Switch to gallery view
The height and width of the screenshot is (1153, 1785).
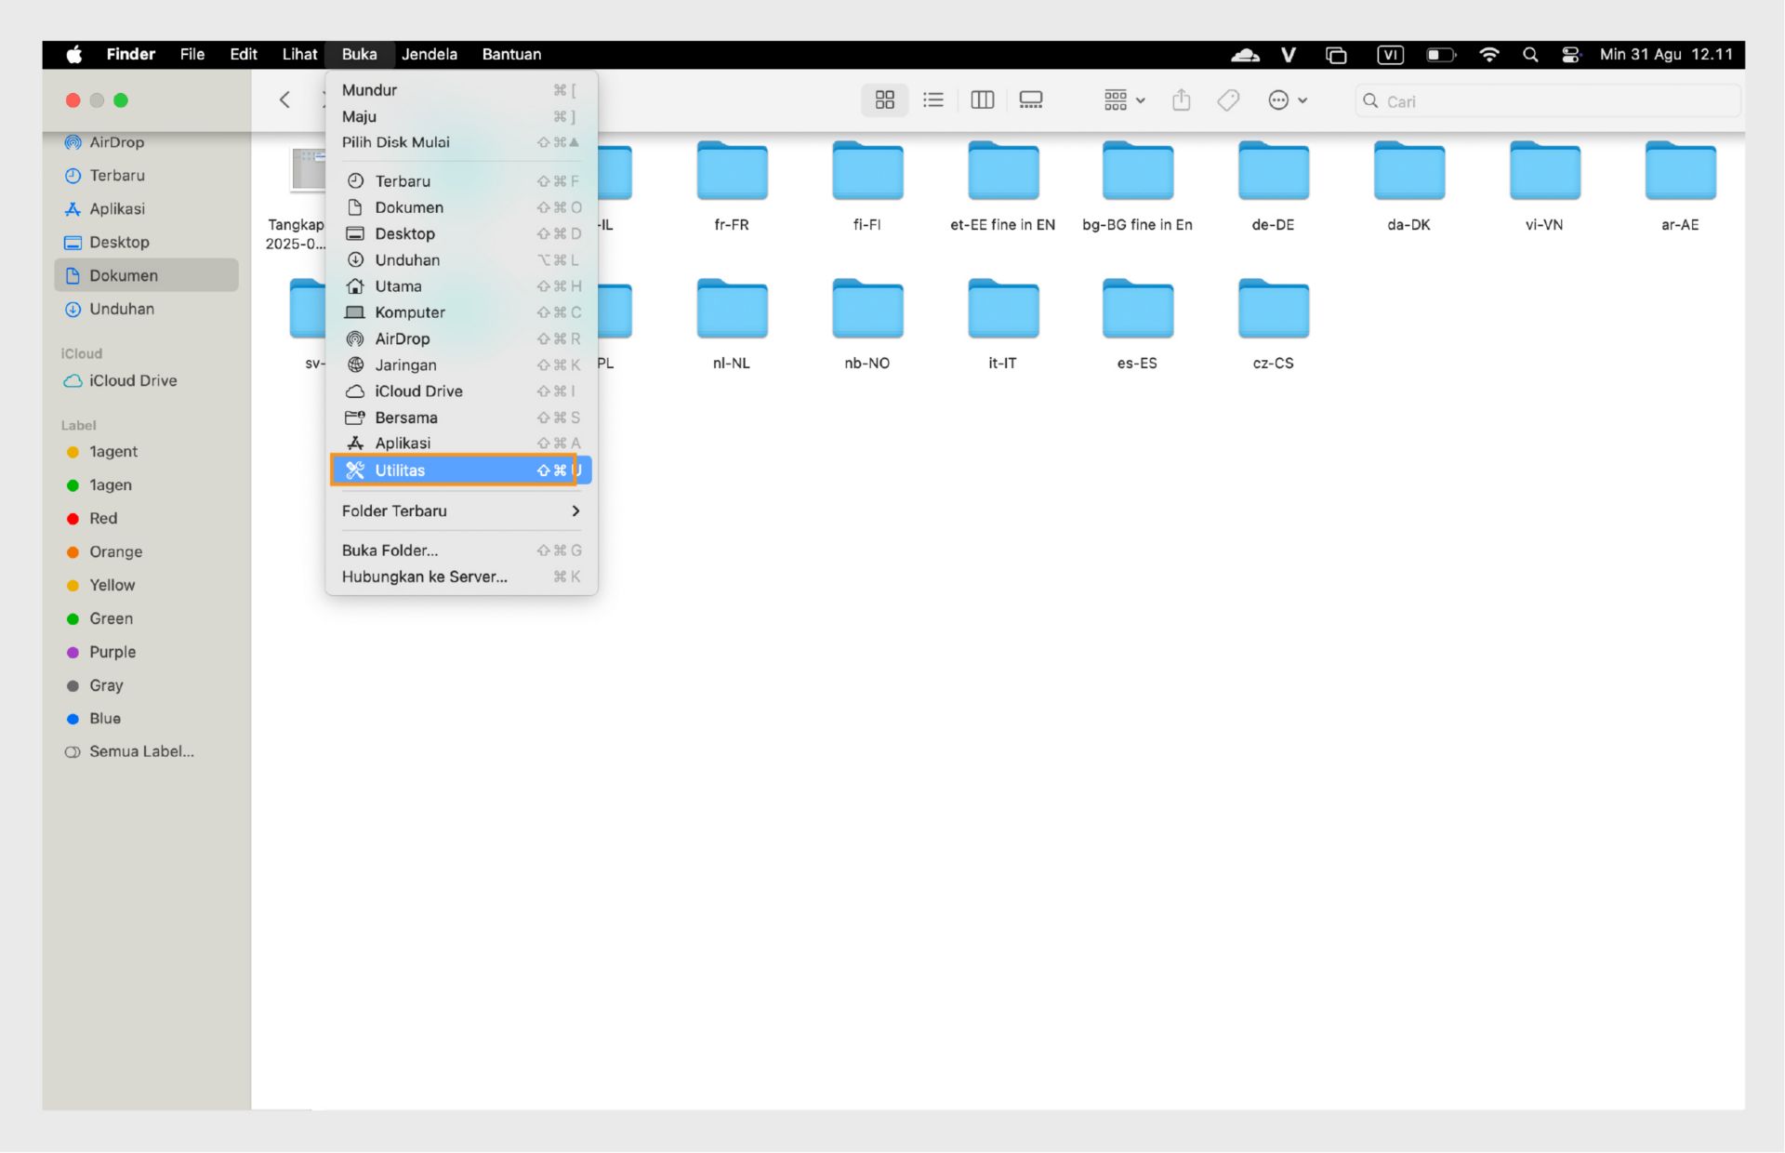(x=1030, y=100)
